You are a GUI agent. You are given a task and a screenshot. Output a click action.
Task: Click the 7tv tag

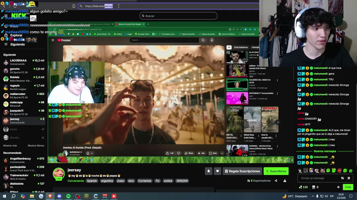coord(157,181)
